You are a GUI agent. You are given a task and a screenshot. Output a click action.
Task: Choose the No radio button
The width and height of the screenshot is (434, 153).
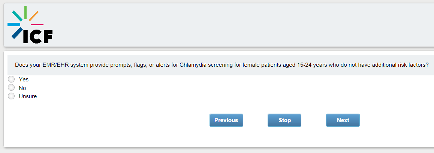pyautogui.click(x=11, y=88)
